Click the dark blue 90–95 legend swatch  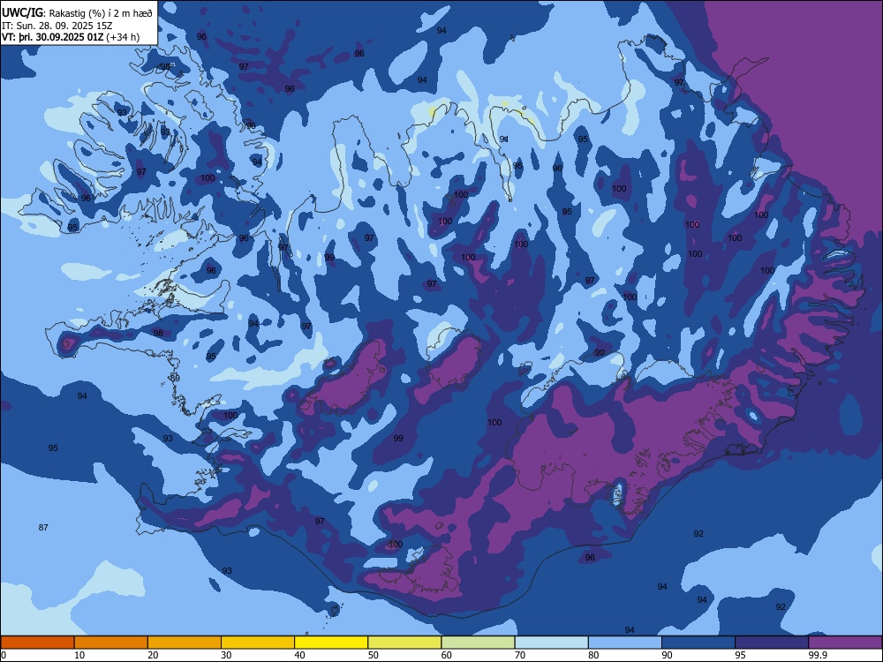click(x=698, y=643)
